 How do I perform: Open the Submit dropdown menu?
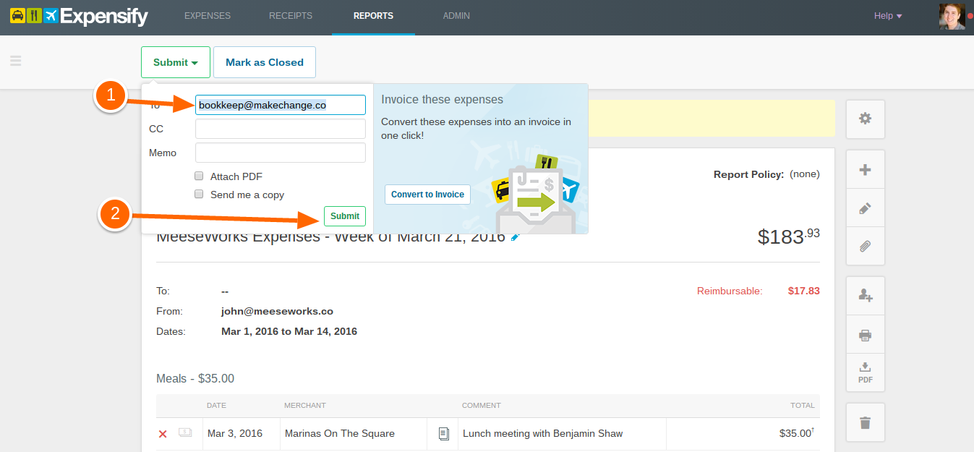[x=175, y=62]
